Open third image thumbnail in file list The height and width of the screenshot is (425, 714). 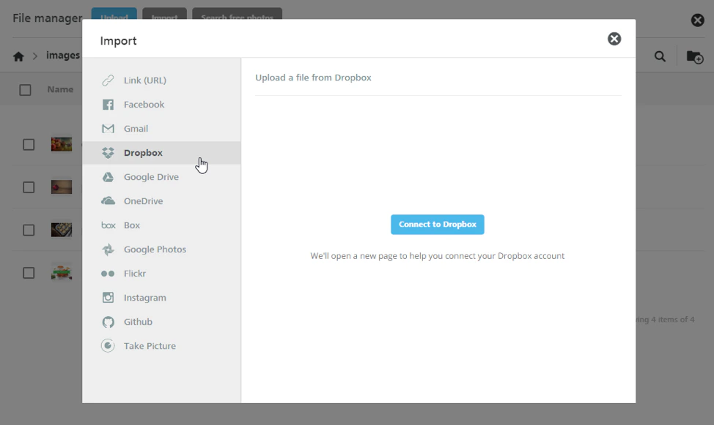click(62, 230)
